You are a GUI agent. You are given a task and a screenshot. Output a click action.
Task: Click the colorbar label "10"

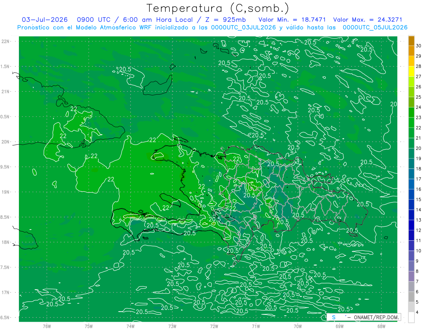419,251
